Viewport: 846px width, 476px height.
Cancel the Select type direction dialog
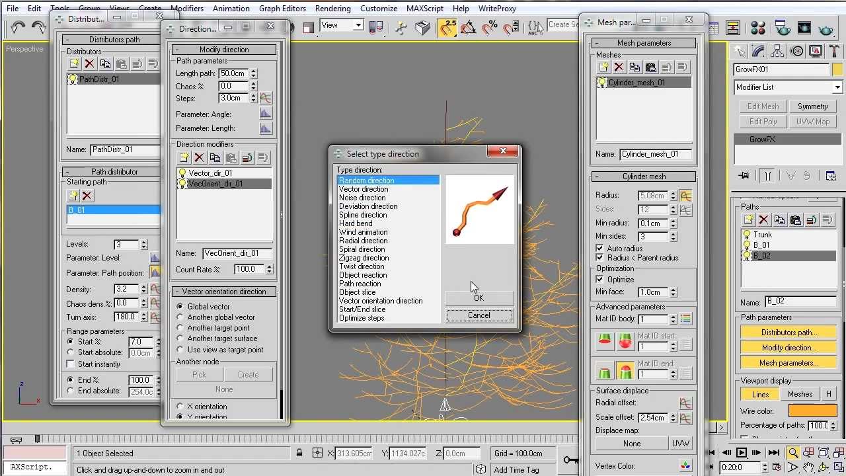pyautogui.click(x=479, y=315)
